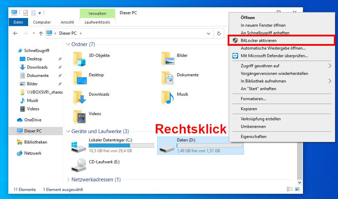This screenshot has width=338, height=199.
Task: Open the Bilder folder icon in Ordner
Action: [168, 59]
